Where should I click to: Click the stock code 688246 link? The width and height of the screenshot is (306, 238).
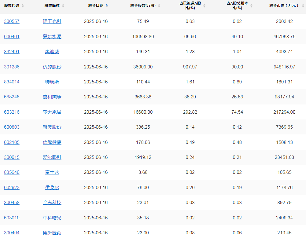click(12, 97)
